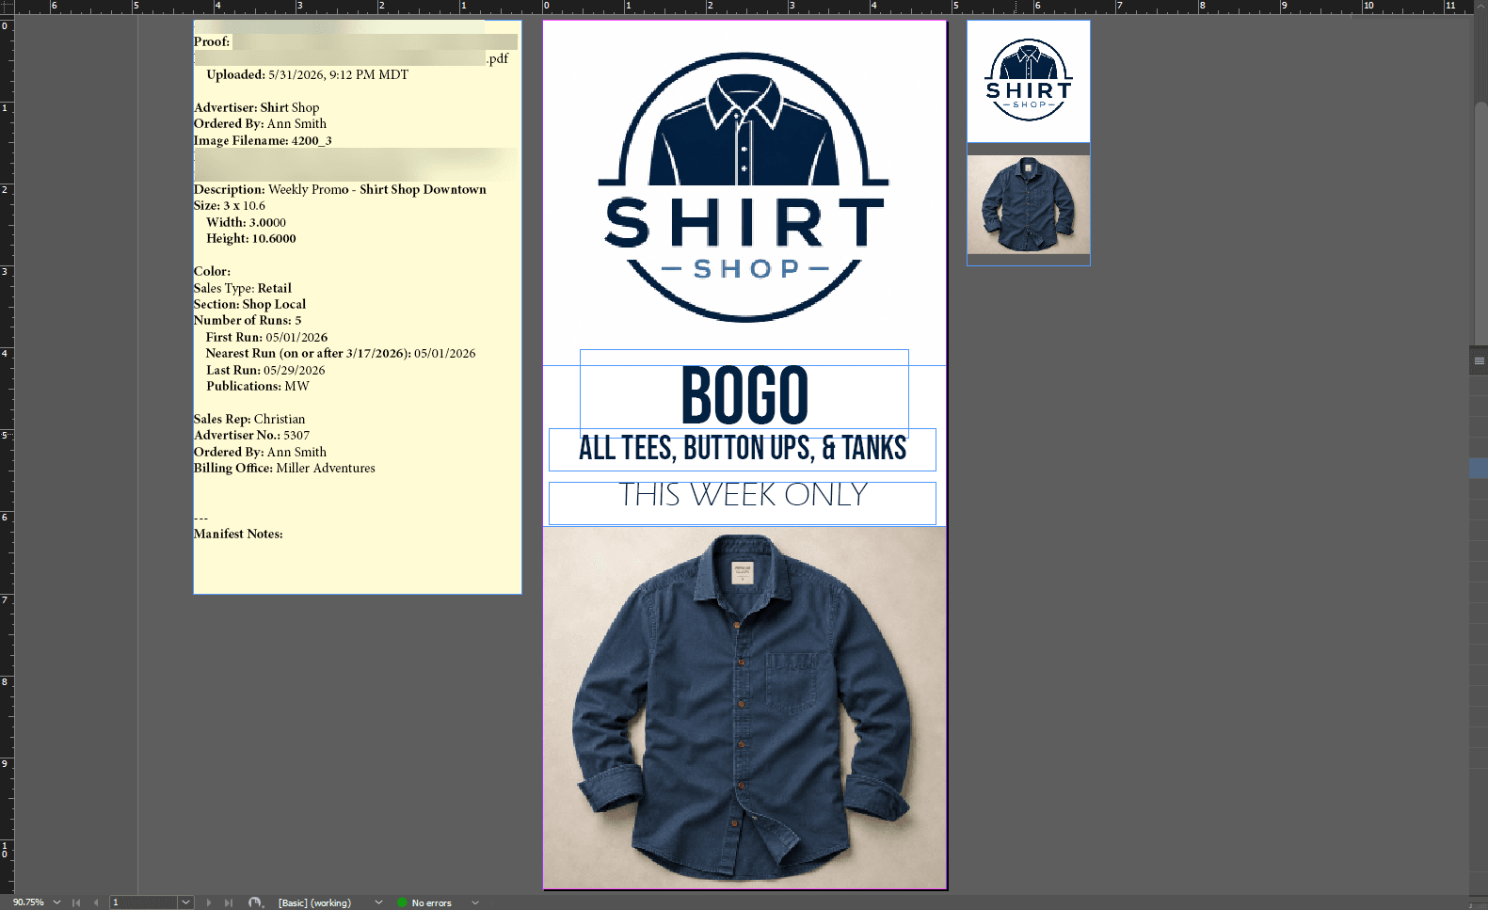Viewport: 1488px width, 910px height.
Task: Go to the next page
Action: point(209,902)
